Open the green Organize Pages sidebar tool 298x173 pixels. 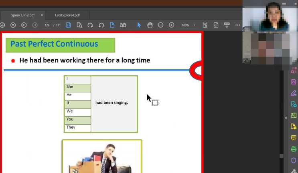294,115
